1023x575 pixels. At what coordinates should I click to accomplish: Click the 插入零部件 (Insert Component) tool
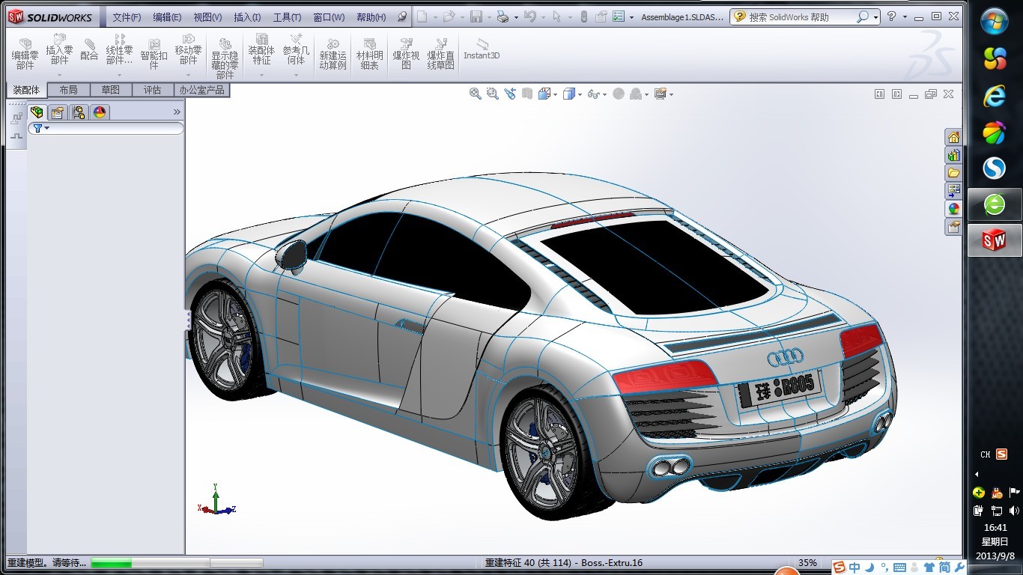59,50
